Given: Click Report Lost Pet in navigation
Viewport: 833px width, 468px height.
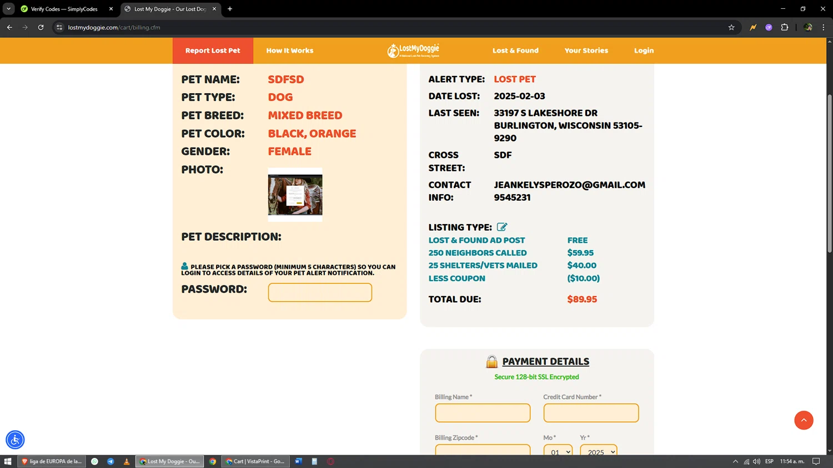Looking at the screenshot, I should [x=213, y=50].
